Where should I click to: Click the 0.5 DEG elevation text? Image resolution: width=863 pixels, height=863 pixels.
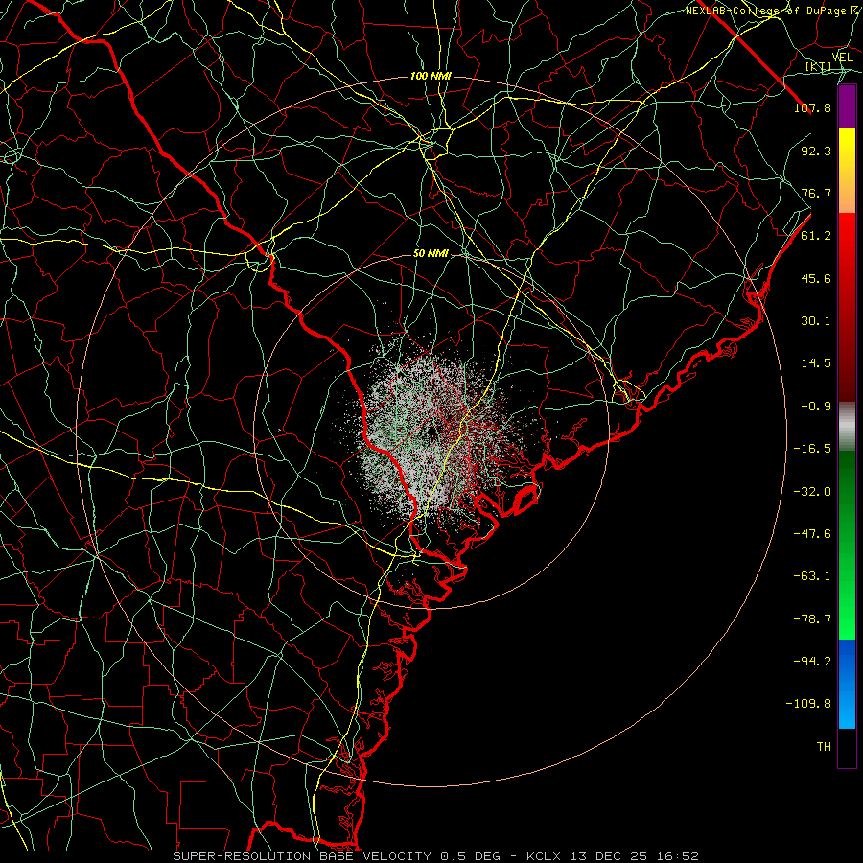click(x=471, y=856)
